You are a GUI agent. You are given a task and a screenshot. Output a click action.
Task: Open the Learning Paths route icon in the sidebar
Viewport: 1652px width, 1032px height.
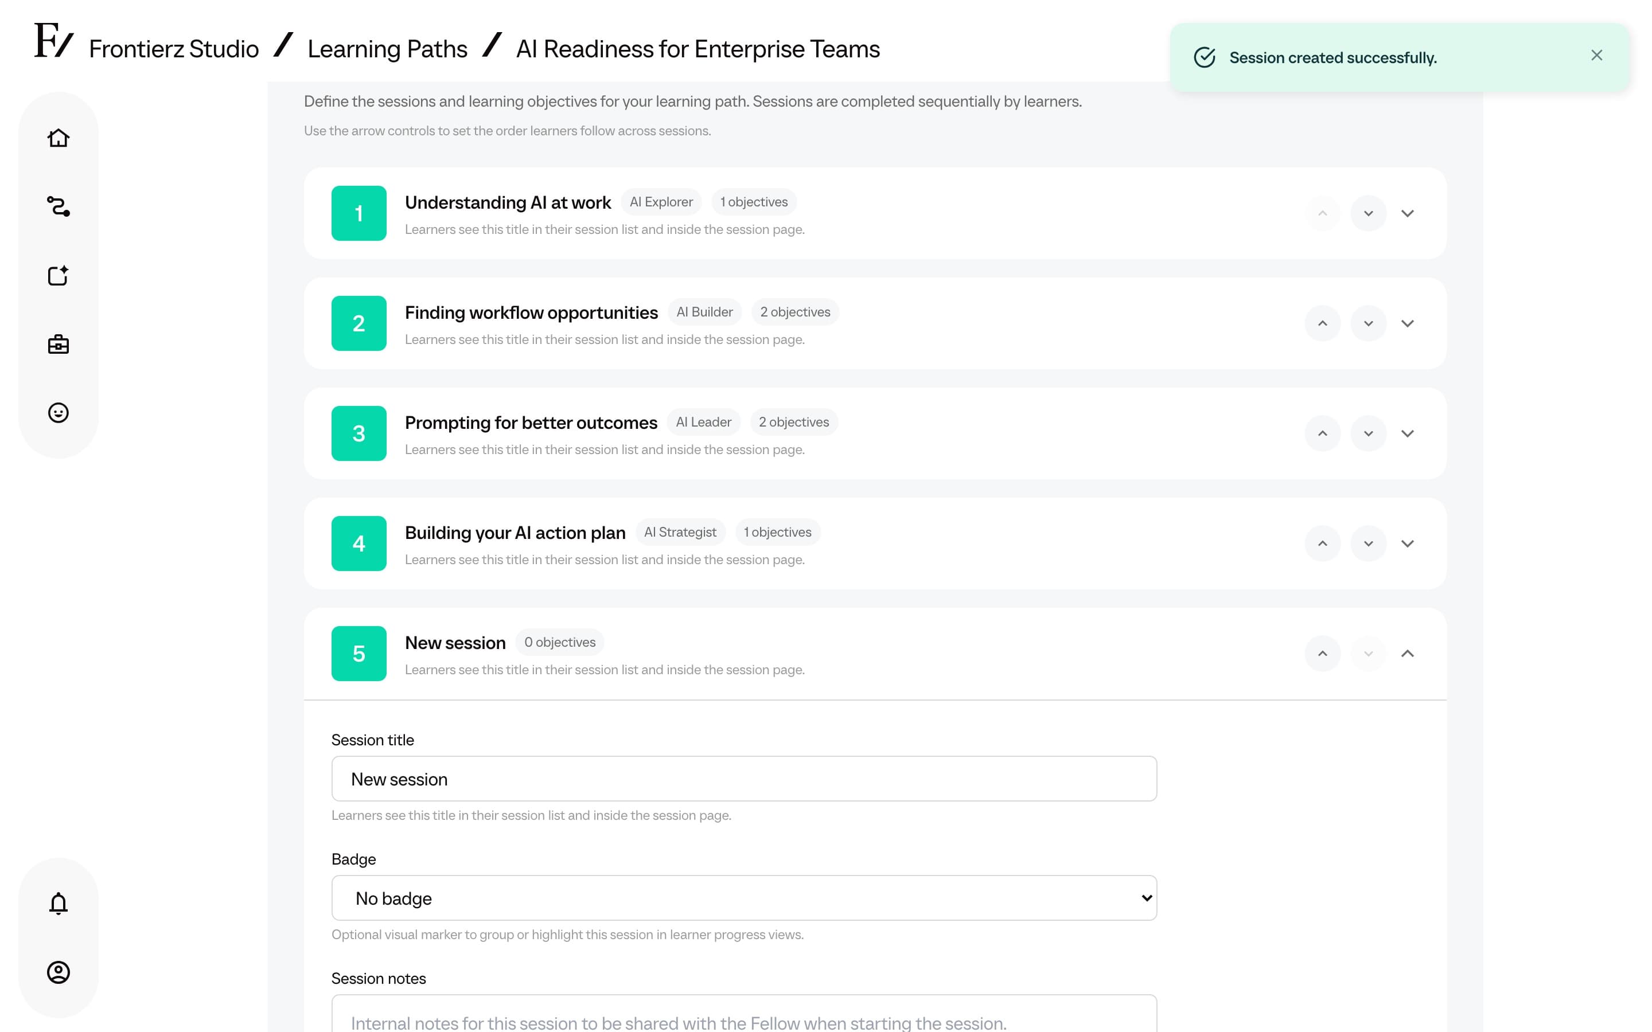(x=58, y=206)
